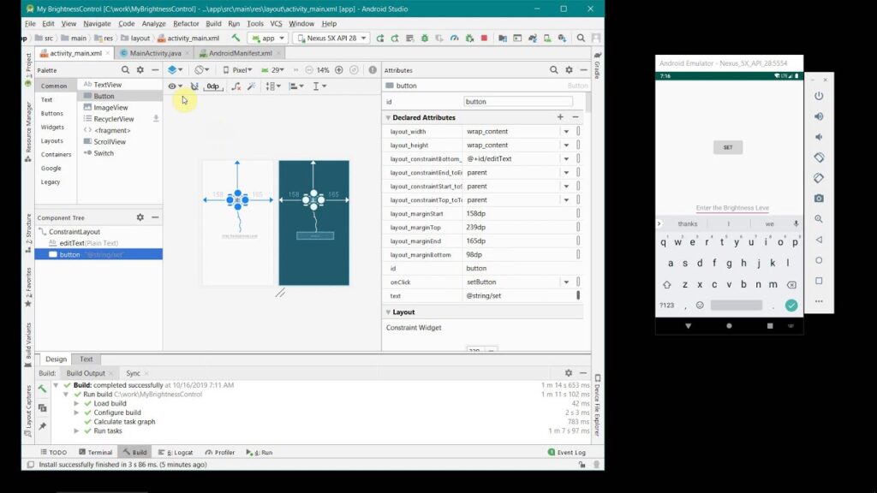Open Component Tree settings gear
The image size is (877, 493).
tap(140, 217)
